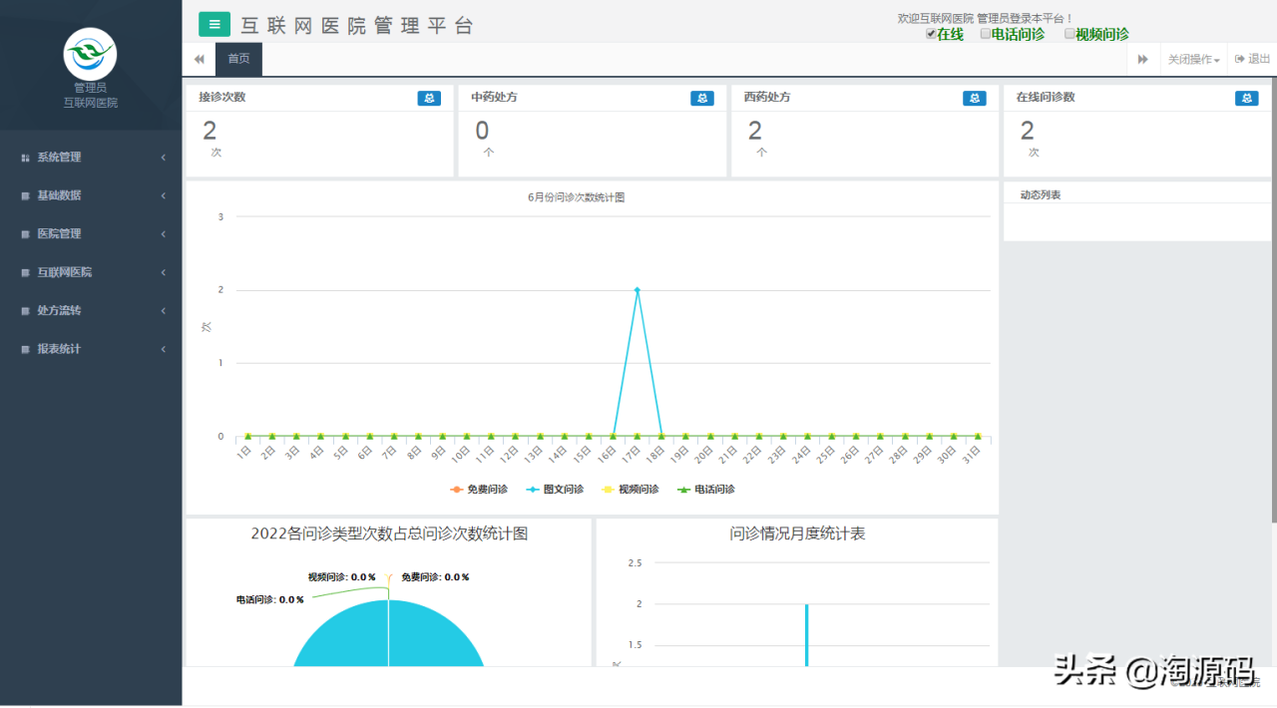Click the hospital logo avatar
This screenshot has height=708, width=1277.
[90, 54]
